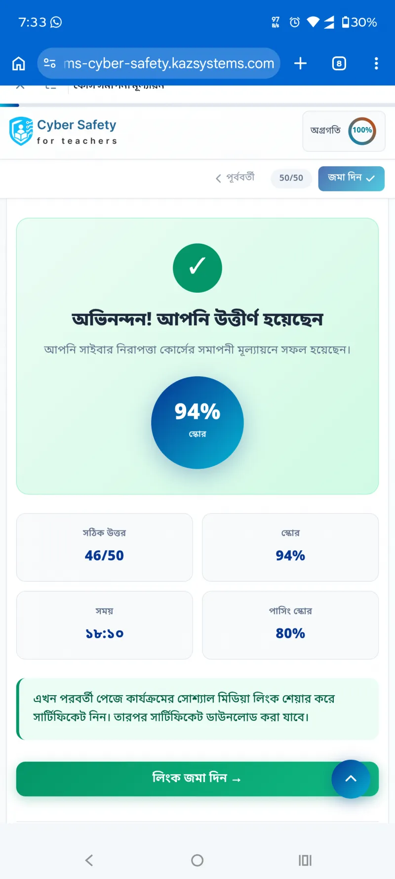Tap the scroll-to-top chevron button

[x=351, y=779]
